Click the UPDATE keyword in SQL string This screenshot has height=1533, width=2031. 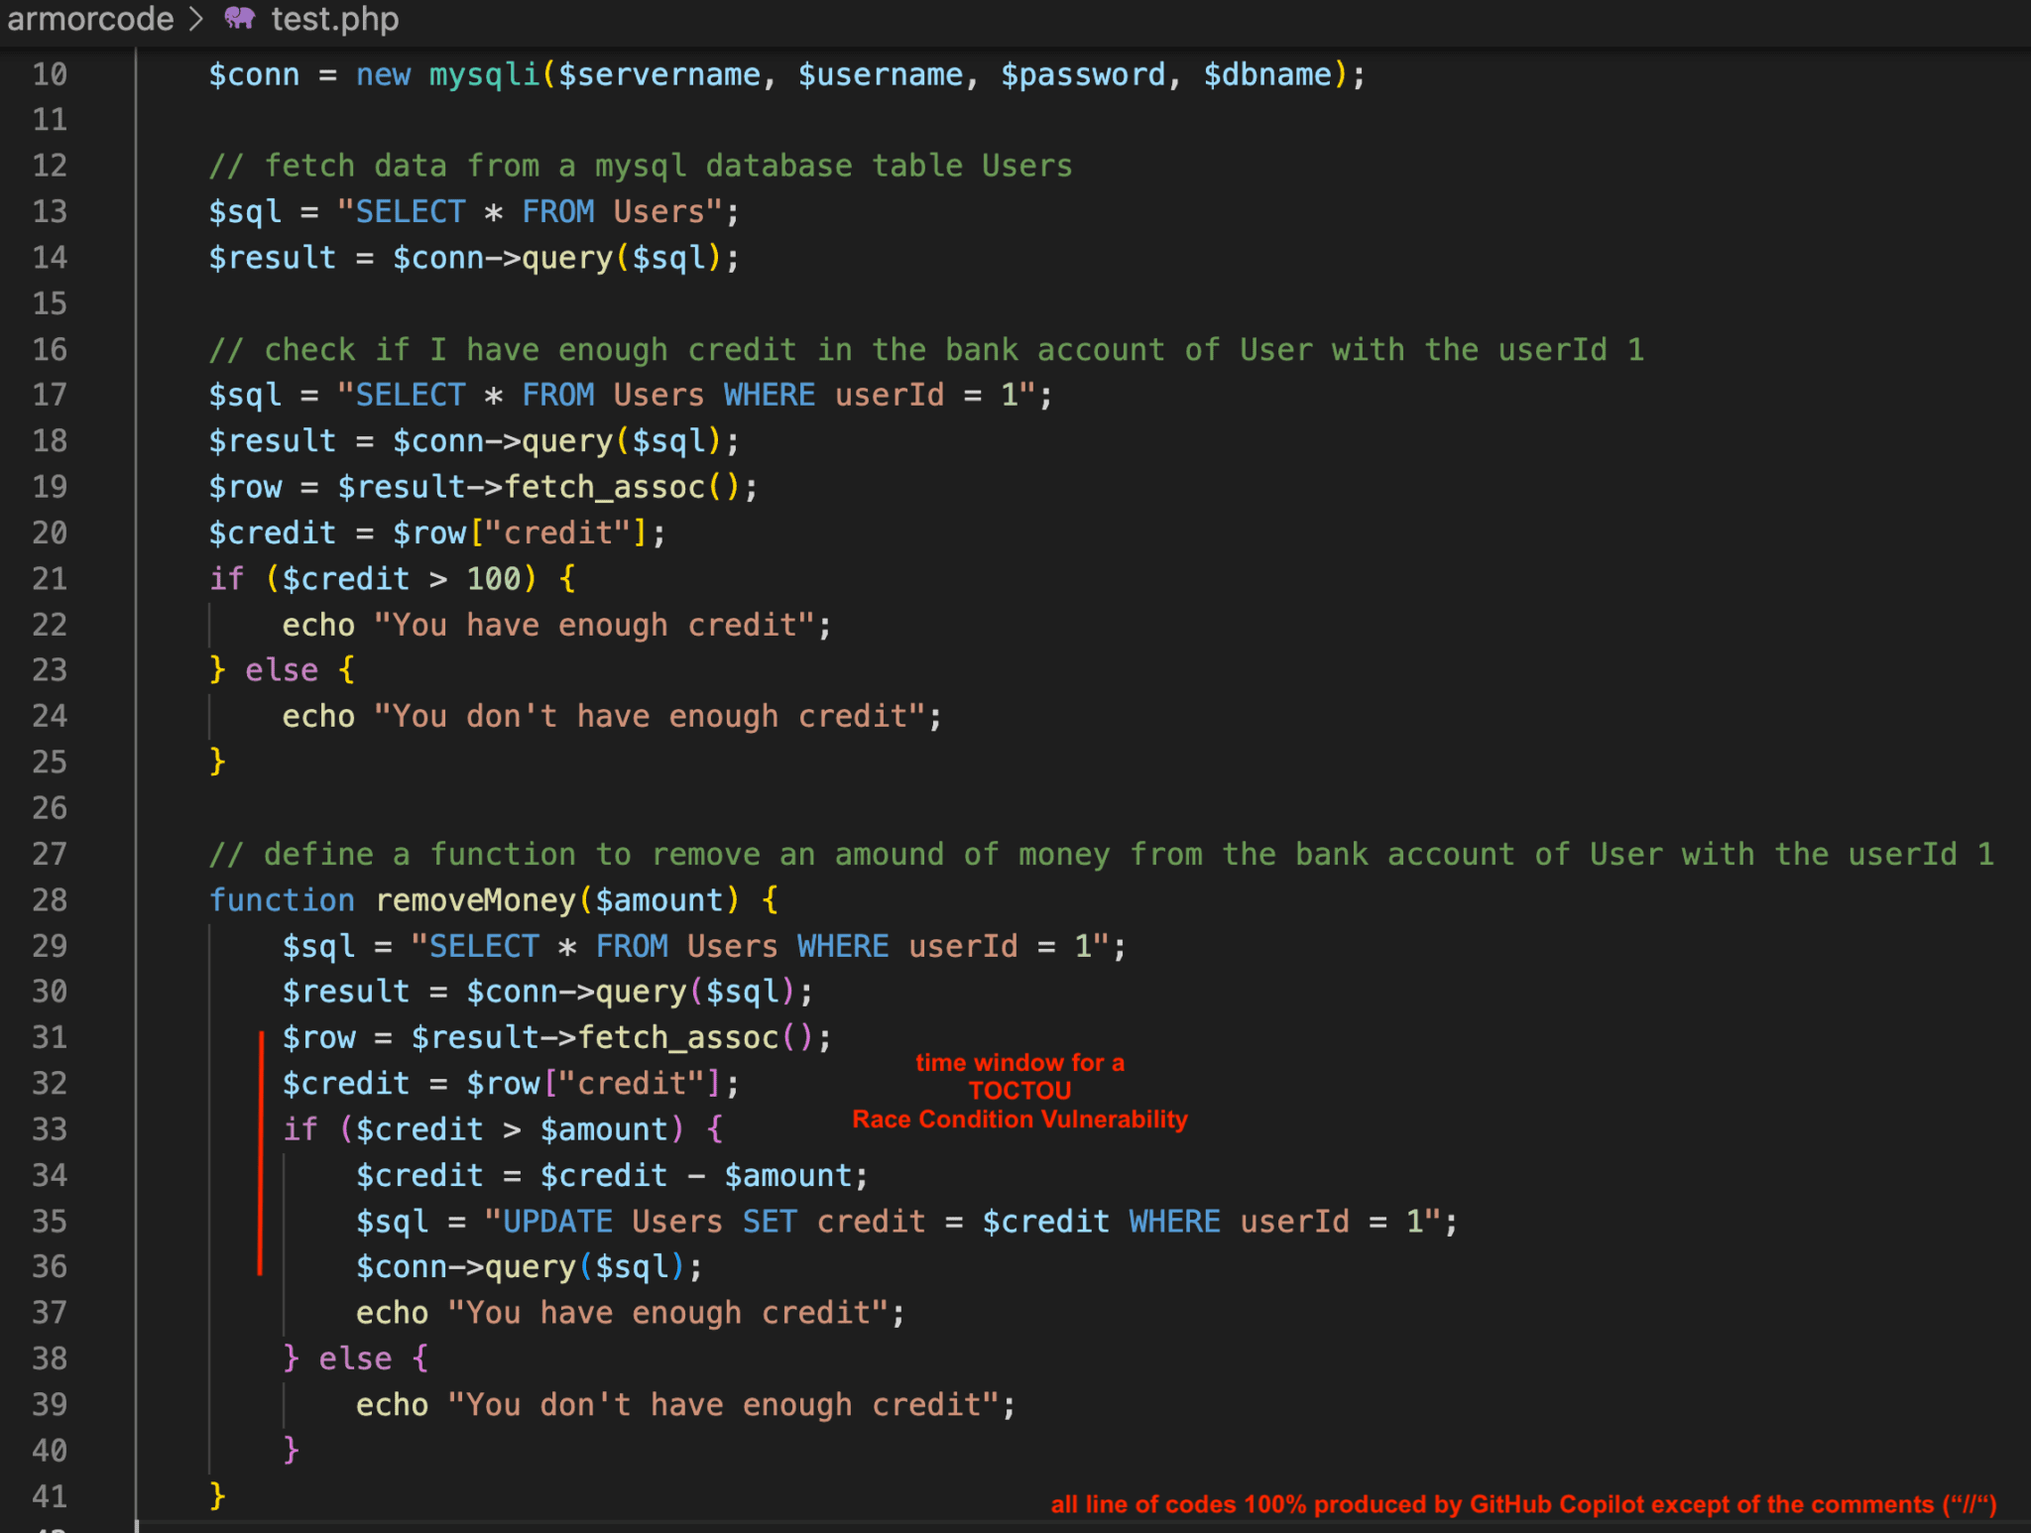pos(557,1221)
